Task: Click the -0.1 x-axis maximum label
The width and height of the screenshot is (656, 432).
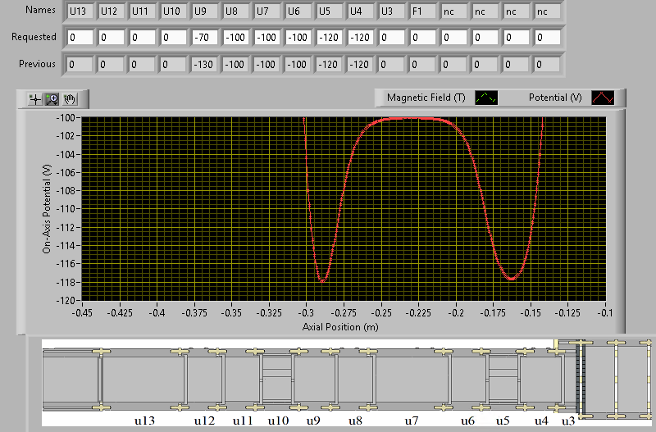Action: 605,313
